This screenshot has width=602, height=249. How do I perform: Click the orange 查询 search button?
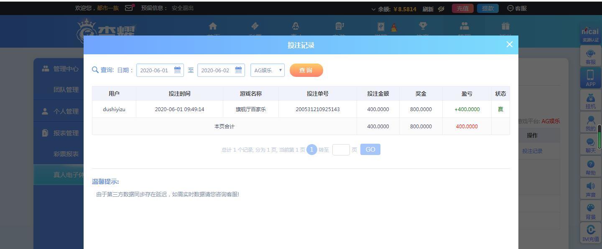pyautogui.click(x=306, y=70)
